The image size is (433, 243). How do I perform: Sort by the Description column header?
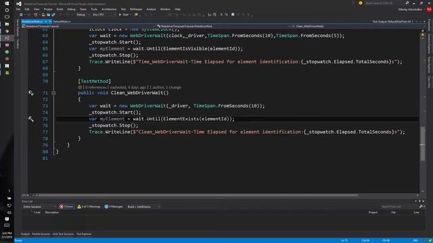click(x=52, y=213)
